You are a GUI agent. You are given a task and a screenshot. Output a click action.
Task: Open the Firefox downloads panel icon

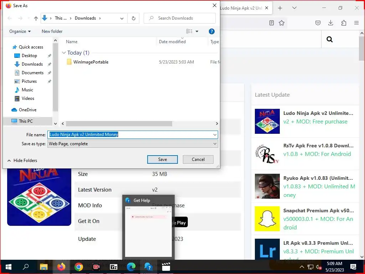[330, 23]
